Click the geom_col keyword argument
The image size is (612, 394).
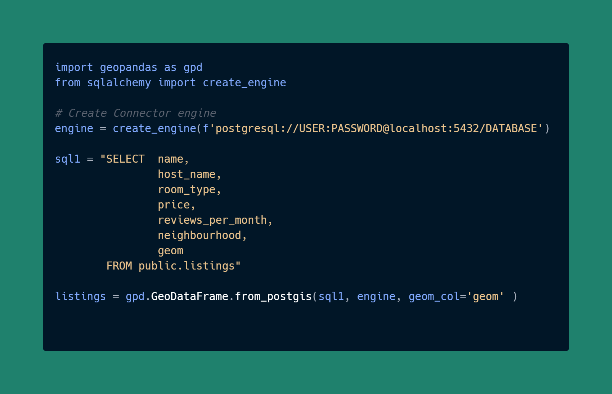pyautogui.click(x=434, y=297)
